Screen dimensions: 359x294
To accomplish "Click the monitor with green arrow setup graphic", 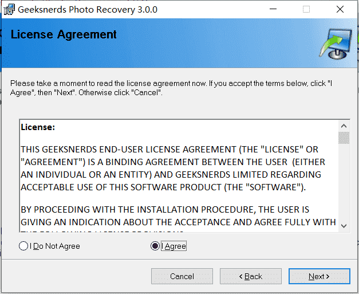I will tap(336, 44).
